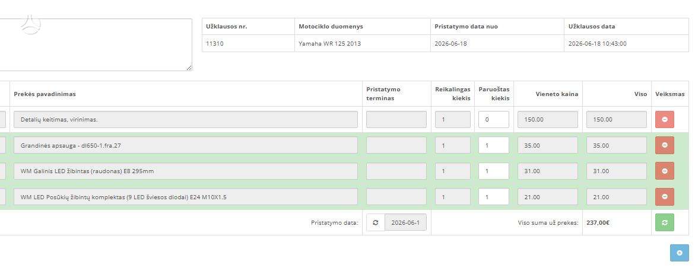Screen dimensions: 695x268
Task: Edit Paruoštas kiekis for Grandinės apsauga row
Action: [494, 145]
